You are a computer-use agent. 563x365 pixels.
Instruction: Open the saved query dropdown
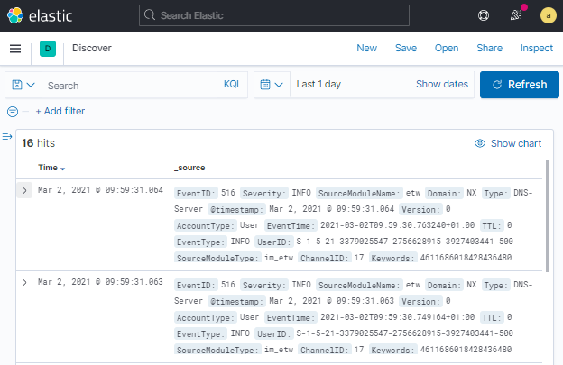click(x=23, y=85)
